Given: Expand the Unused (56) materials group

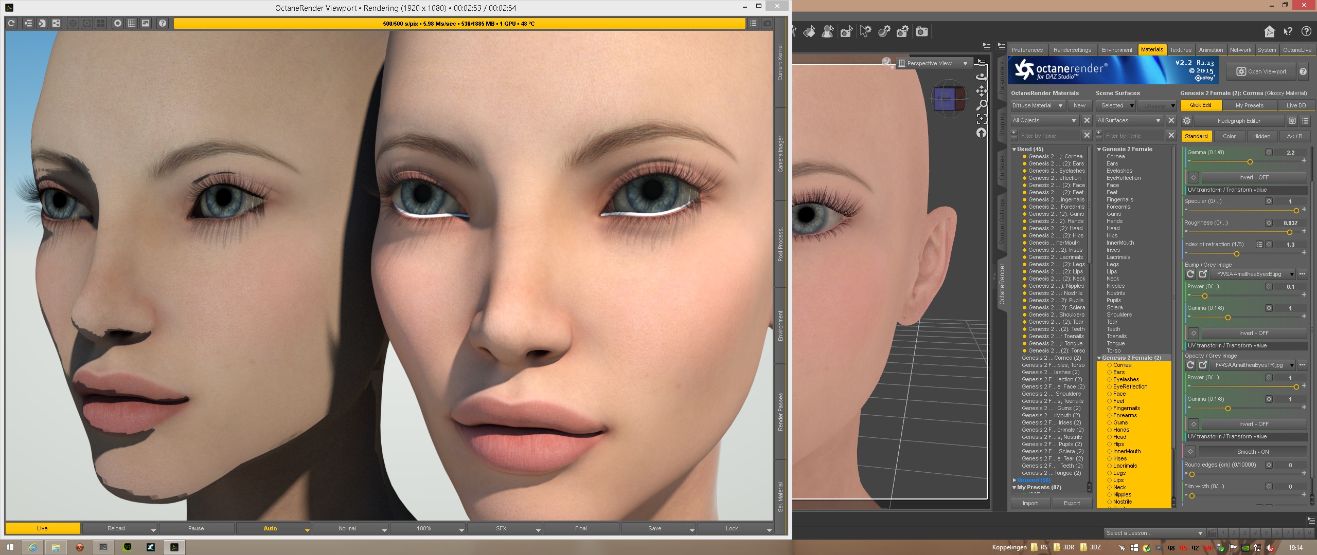Looking at the screenshot, I should coord(1015,480).
